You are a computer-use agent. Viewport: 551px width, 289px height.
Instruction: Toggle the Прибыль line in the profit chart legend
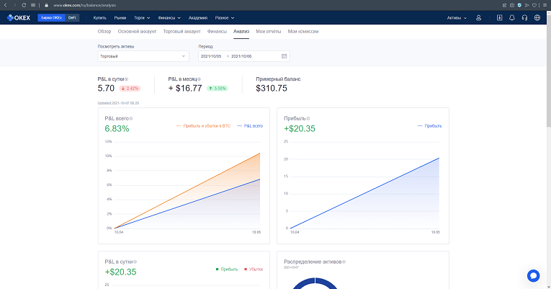pos(430,126)
